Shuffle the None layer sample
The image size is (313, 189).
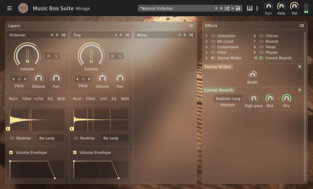191,35
